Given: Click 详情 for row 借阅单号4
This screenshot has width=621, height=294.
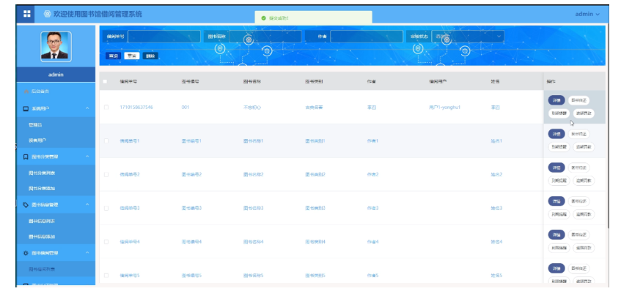Looking at the screenshot, I should 556,235.
